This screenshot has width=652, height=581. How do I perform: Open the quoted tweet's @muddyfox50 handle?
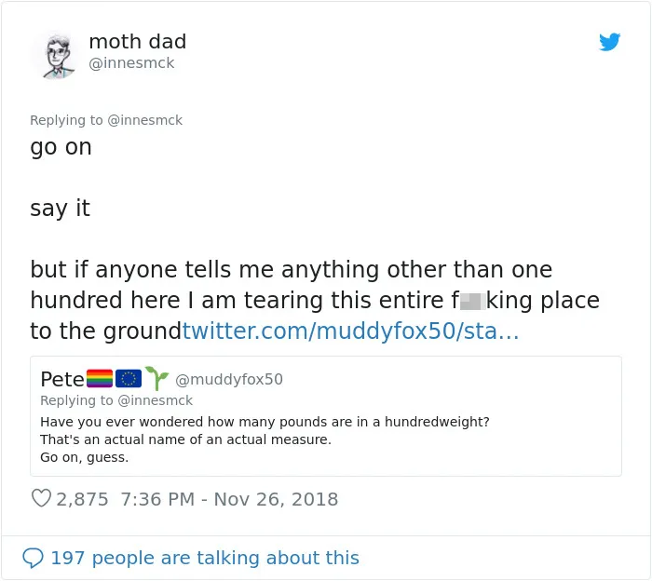229,380
